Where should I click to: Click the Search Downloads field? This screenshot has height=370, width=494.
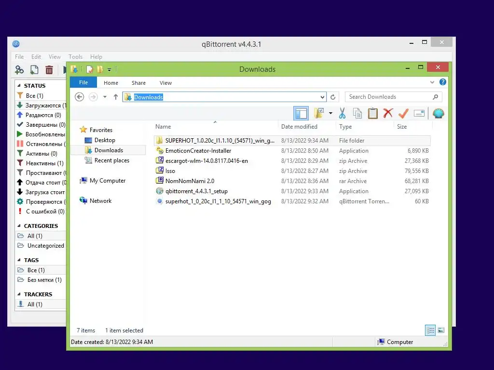click(x=394, y=97)
